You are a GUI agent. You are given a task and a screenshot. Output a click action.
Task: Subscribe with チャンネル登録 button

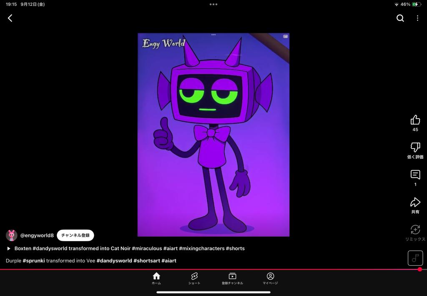tap(75, 235)
